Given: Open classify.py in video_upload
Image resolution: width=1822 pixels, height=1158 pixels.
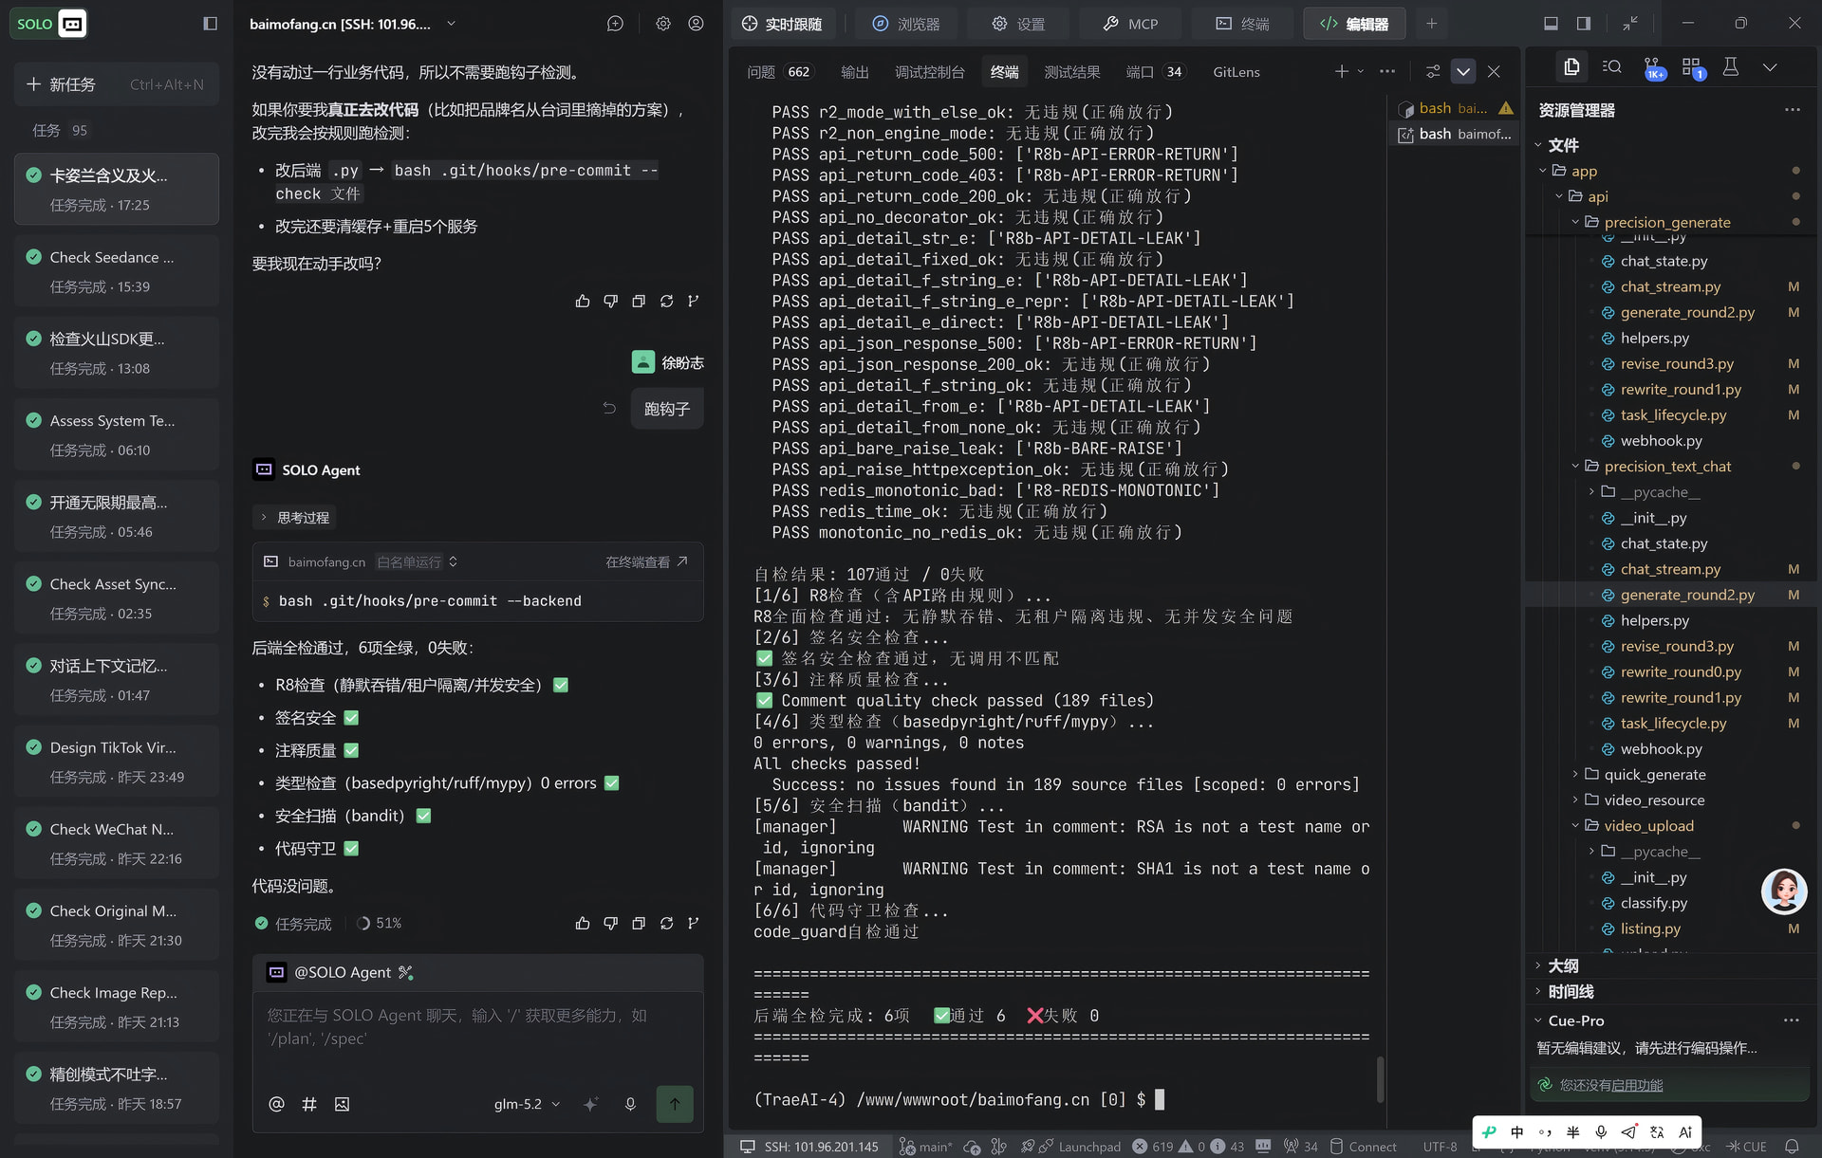Looking at the screenshot, I should pos(1653,903).
